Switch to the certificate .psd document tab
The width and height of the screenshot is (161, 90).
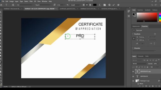68,9
